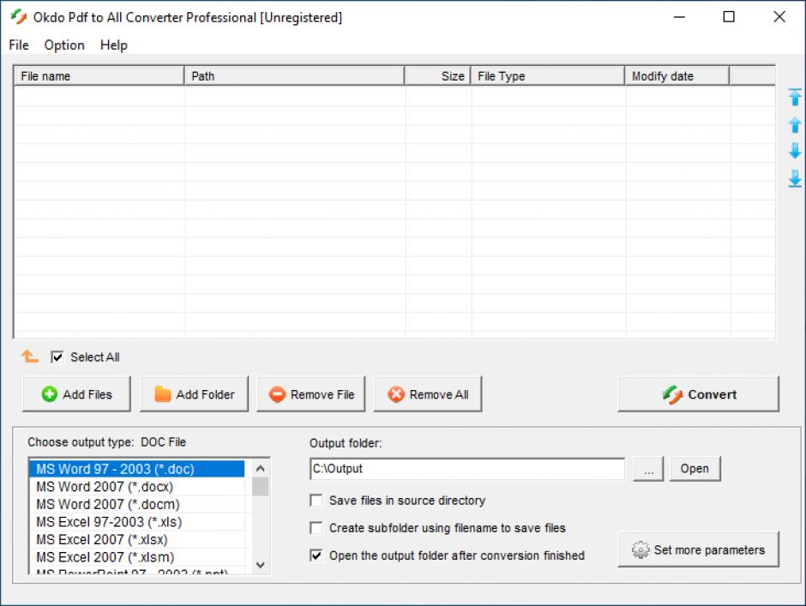Click into the Output folder path field

tap(467, 469)
